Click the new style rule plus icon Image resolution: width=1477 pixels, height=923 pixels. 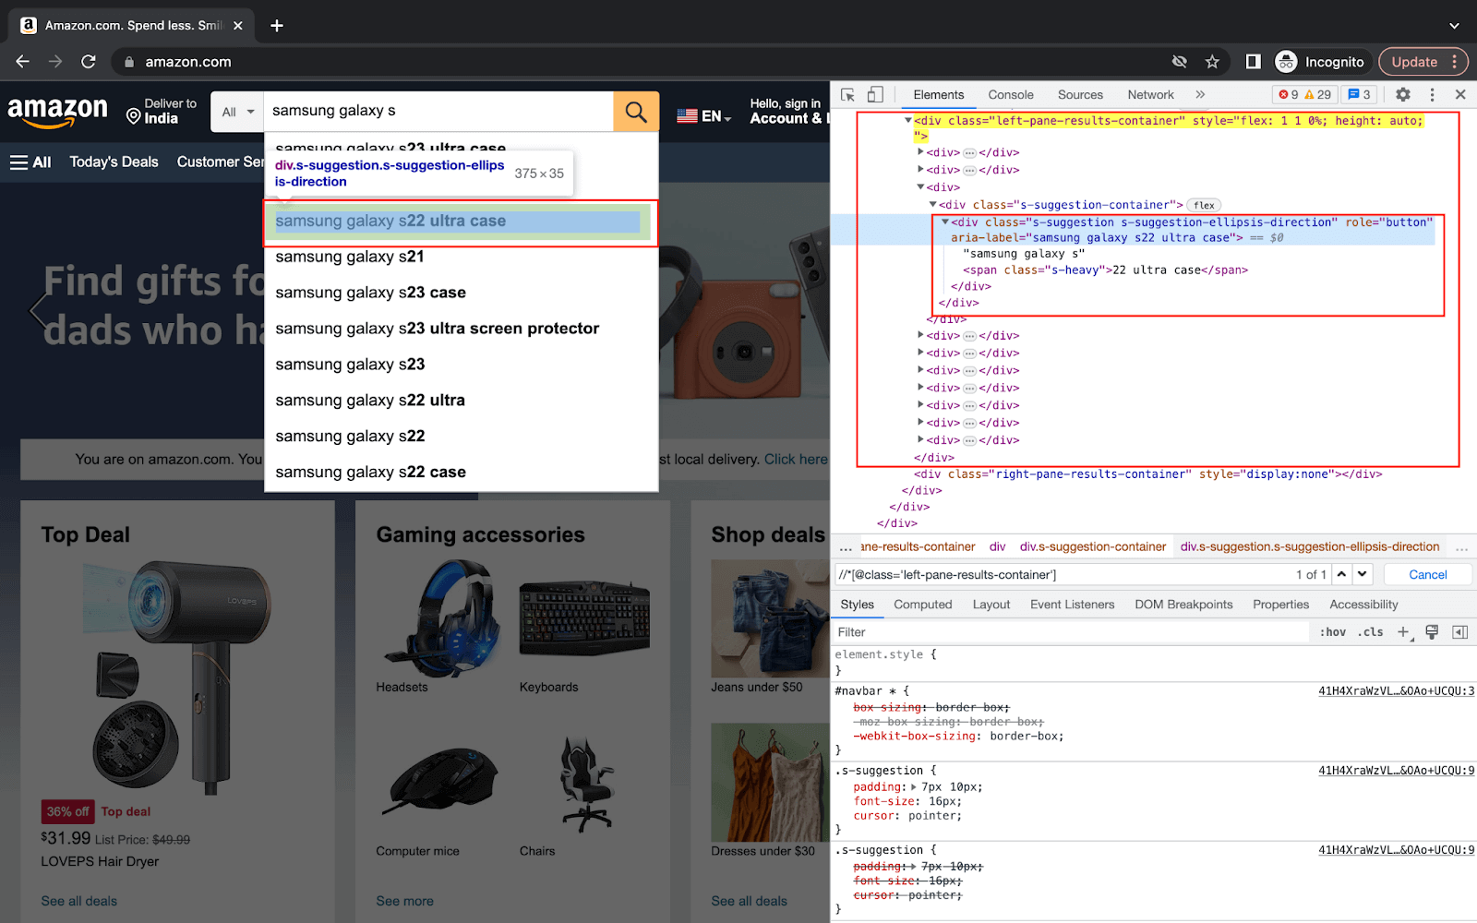point(1402,632)
